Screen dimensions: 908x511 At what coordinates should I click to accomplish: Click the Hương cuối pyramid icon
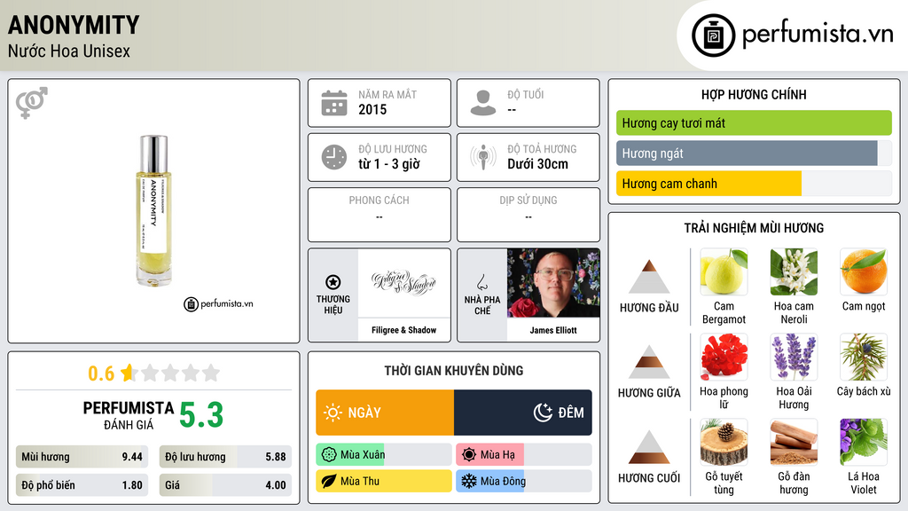click(649, 447)
